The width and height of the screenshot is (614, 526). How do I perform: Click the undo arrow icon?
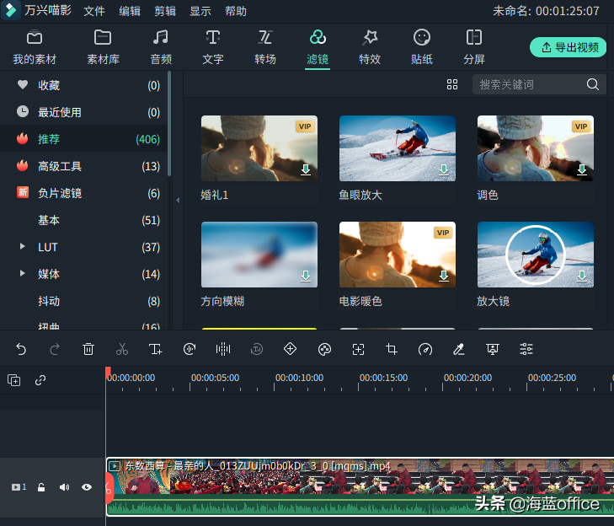[x=21, y=349]
